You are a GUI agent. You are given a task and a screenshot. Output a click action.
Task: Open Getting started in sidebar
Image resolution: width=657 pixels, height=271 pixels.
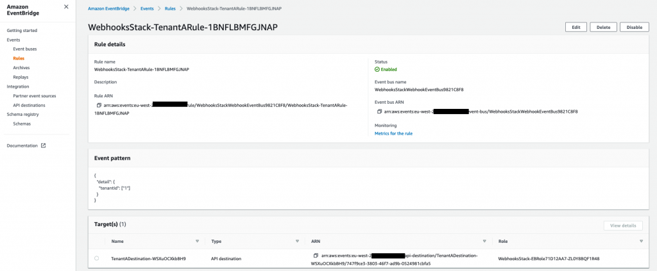pos(22,31)
